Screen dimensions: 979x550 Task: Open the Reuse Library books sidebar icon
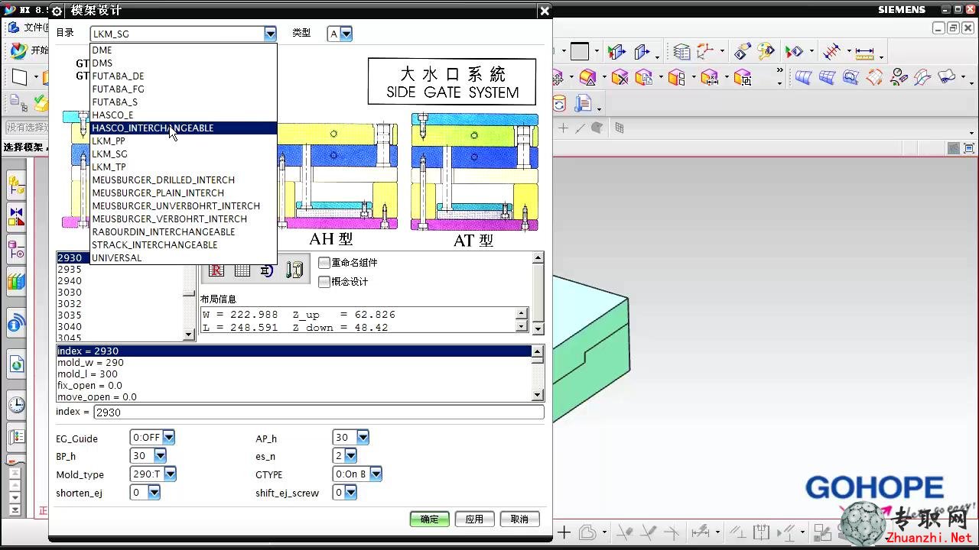[x=16, y=282]
